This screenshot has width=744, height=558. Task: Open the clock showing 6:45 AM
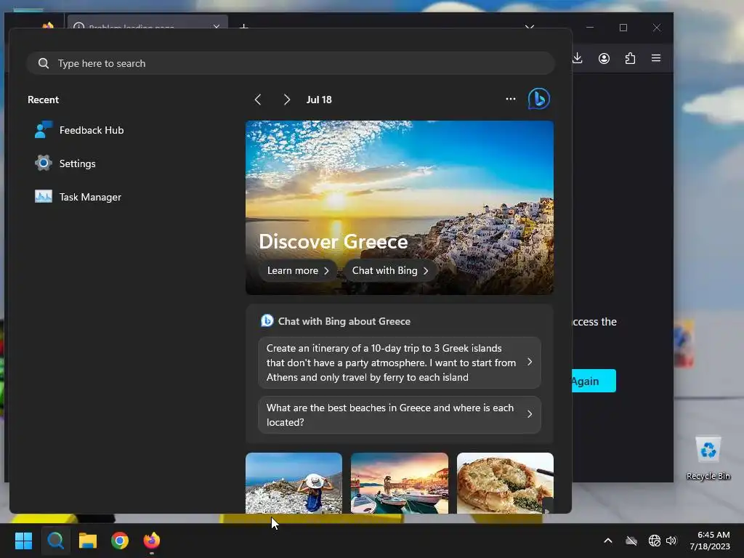point(709,541)
